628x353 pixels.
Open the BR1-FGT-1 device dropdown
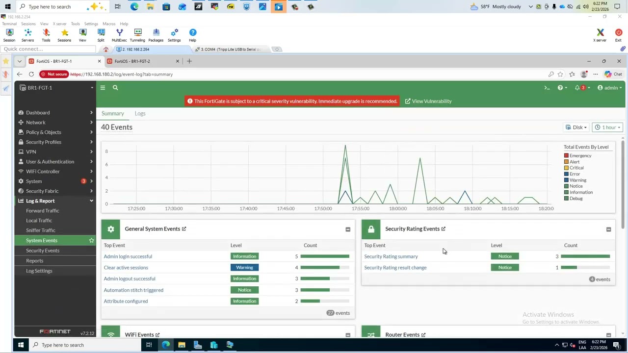point(56,88)
